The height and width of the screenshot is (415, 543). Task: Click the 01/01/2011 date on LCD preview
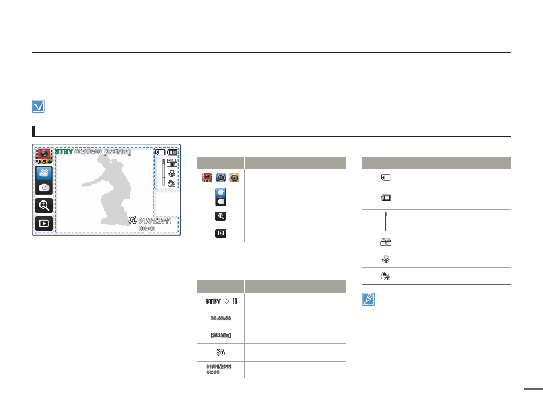pos(154,221)
